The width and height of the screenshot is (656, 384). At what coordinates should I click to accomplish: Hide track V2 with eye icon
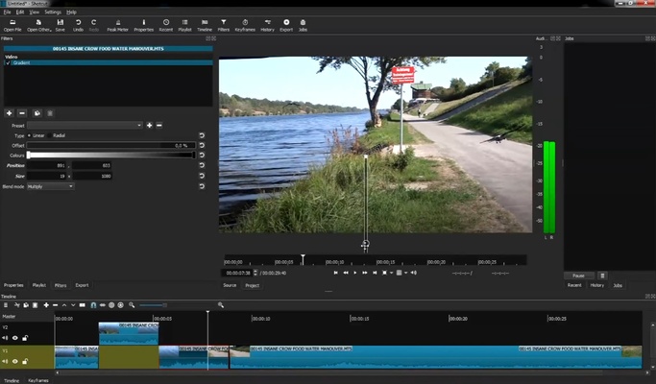click(15, 338)
